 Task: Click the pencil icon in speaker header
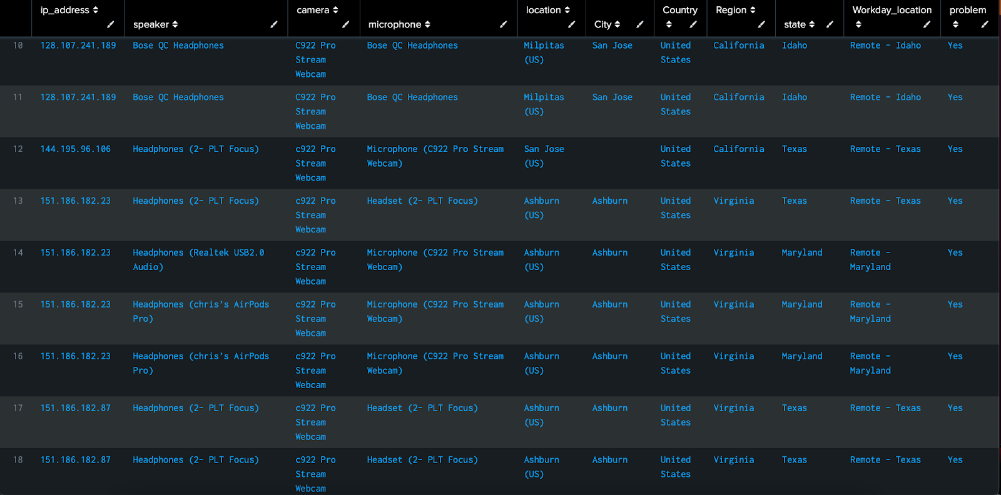[273, 24]
